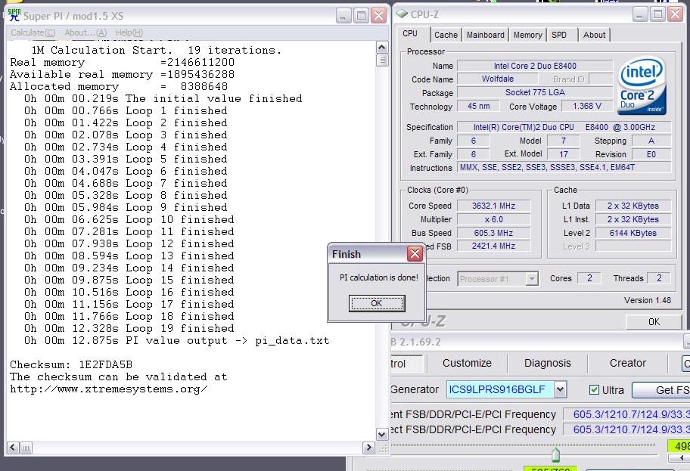Screen dimensions: 690x471
Task: Open the Diagnosis tab in SetFSB
Action: coord(548,363)
